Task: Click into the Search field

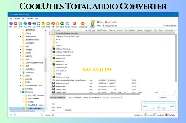Action: tap(168, 98)
